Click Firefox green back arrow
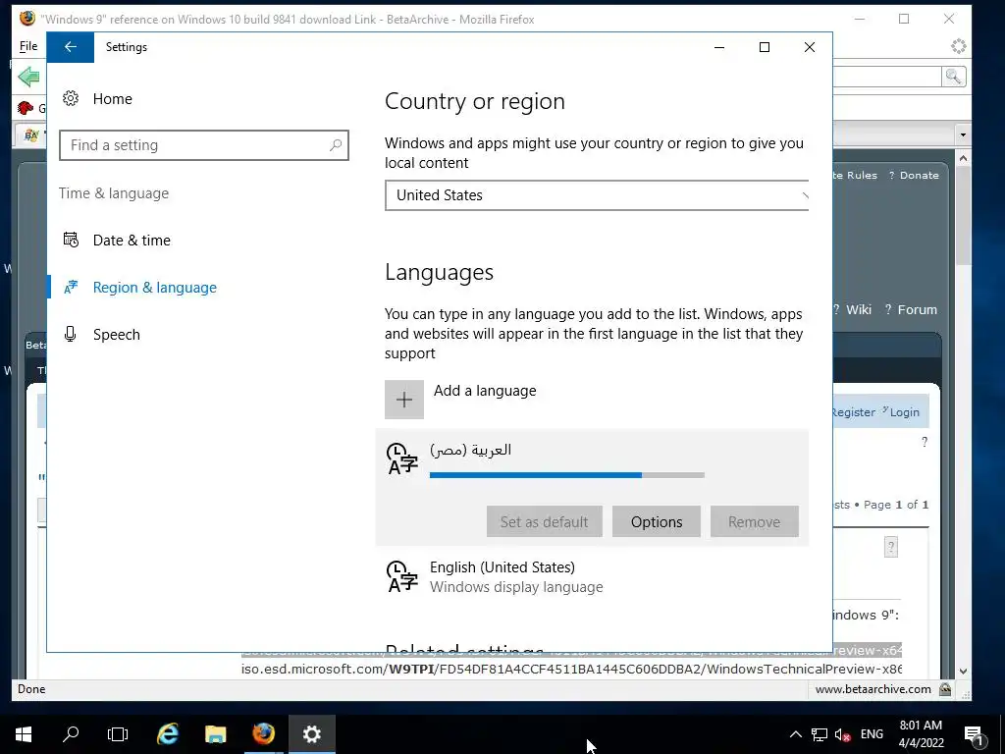 click(x=28, y=77)
